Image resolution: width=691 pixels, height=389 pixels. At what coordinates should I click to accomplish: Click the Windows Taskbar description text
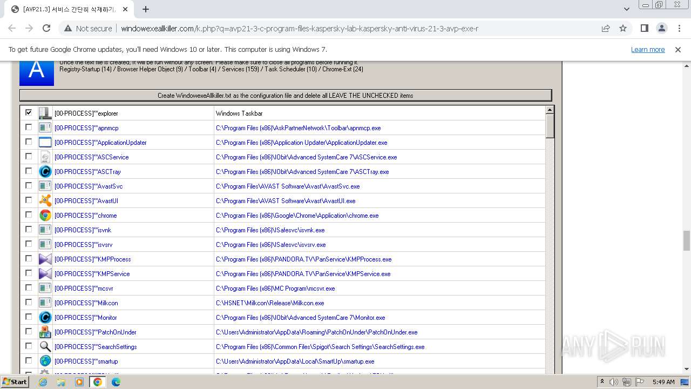coord(239,113)
